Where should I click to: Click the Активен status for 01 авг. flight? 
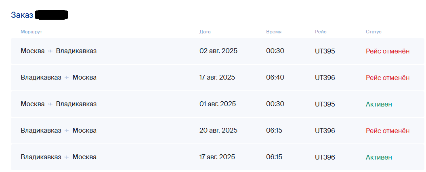tap(379, 104)
